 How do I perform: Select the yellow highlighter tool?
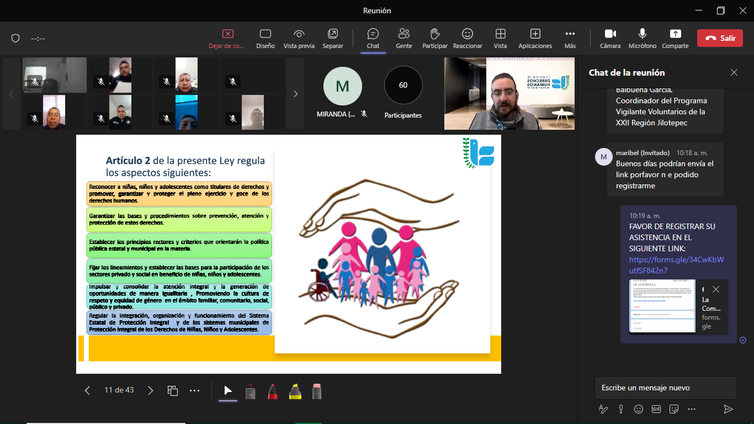[x=295, y=391]
